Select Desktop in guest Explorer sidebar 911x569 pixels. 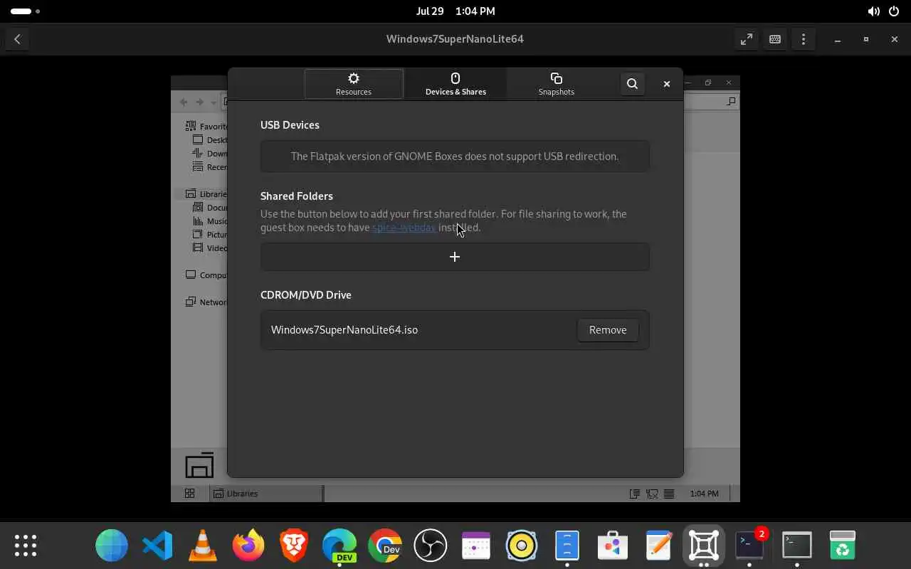pos(211,140)
